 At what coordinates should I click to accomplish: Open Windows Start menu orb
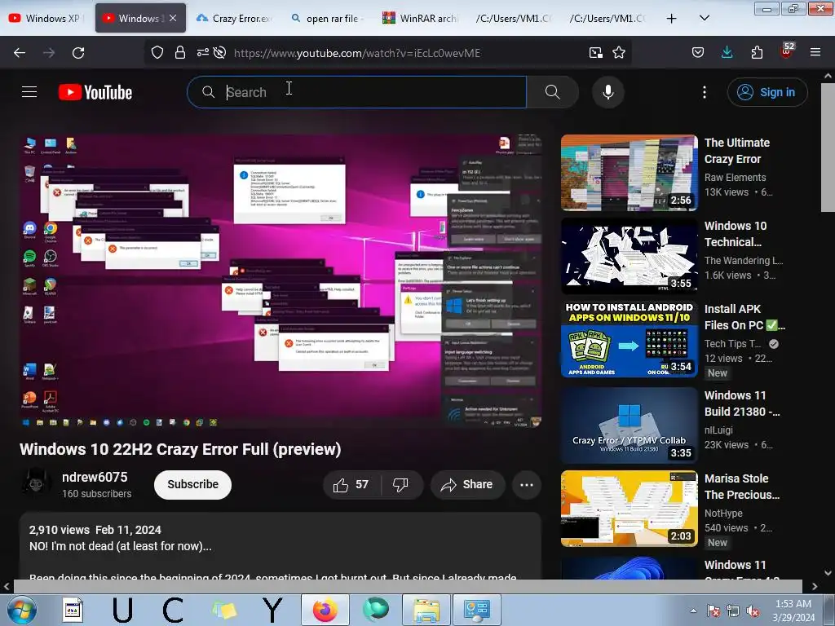point(22,610)
